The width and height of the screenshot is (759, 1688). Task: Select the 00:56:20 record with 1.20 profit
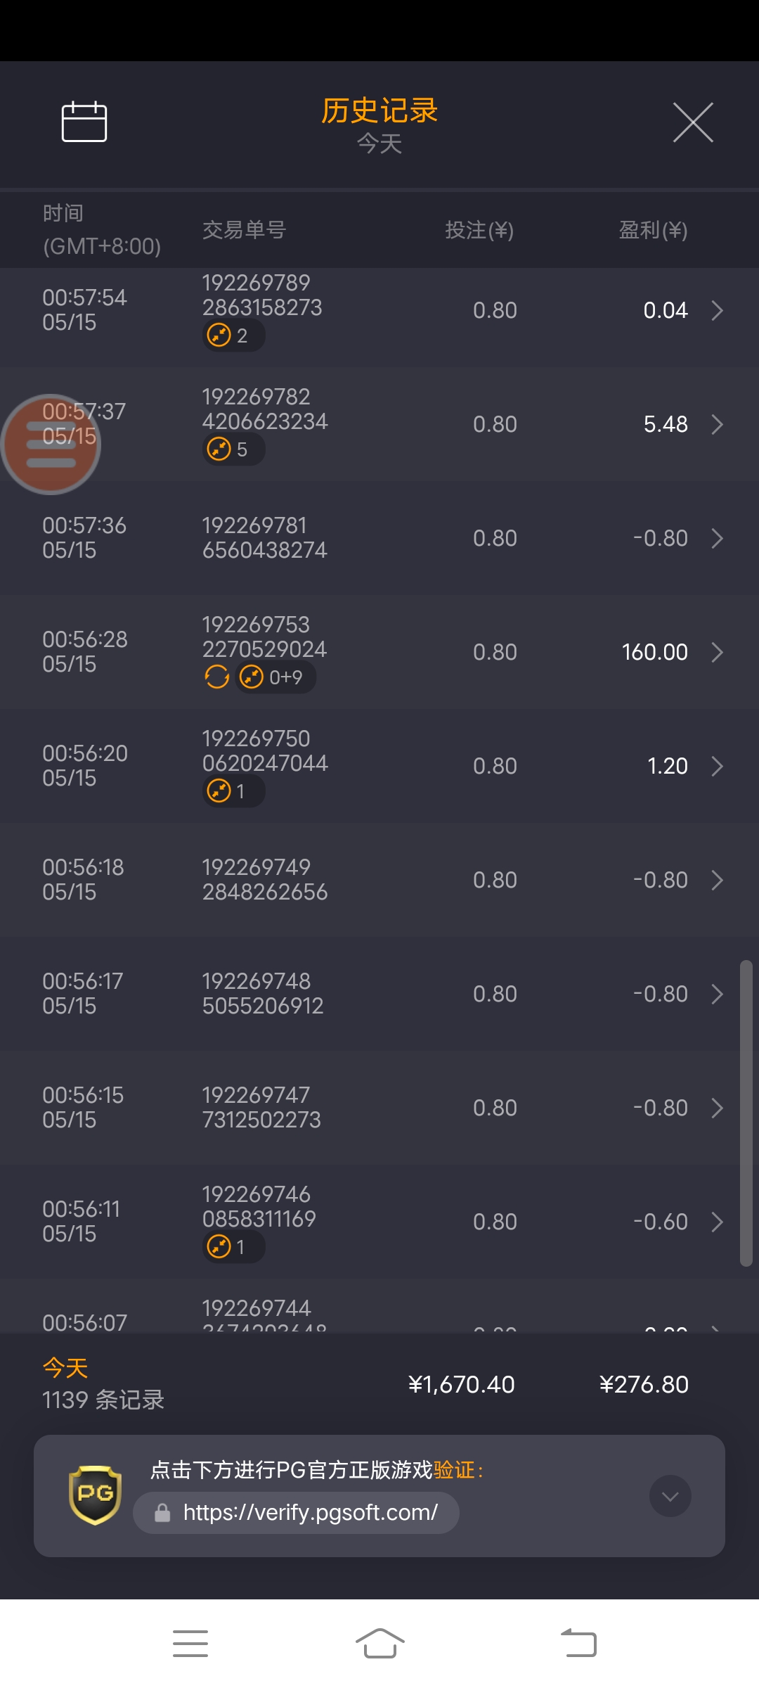pos(379,766)
